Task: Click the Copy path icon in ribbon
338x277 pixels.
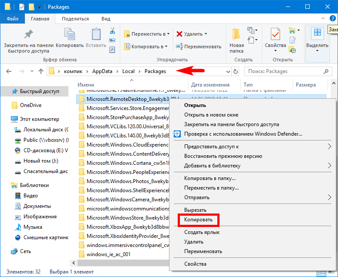Action: 112,40
